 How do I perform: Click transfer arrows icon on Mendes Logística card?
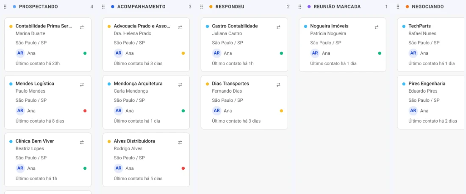point(82,85)
